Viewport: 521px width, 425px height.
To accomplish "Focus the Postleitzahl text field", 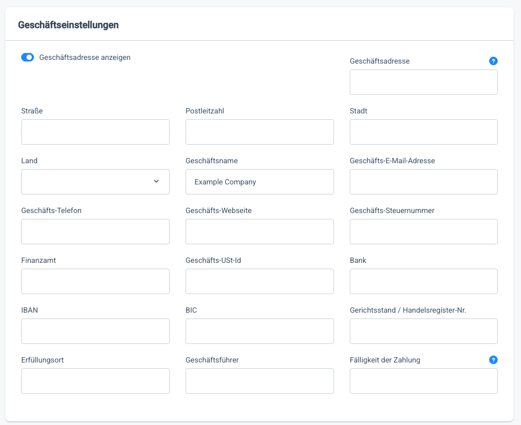I will (x=259, y=132).
